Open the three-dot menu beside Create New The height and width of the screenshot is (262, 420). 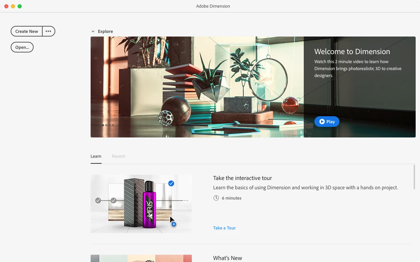(x=49, y=31)
